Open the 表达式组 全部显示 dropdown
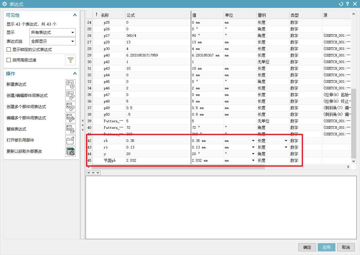The image size is (360, 255). pos(52,41)
